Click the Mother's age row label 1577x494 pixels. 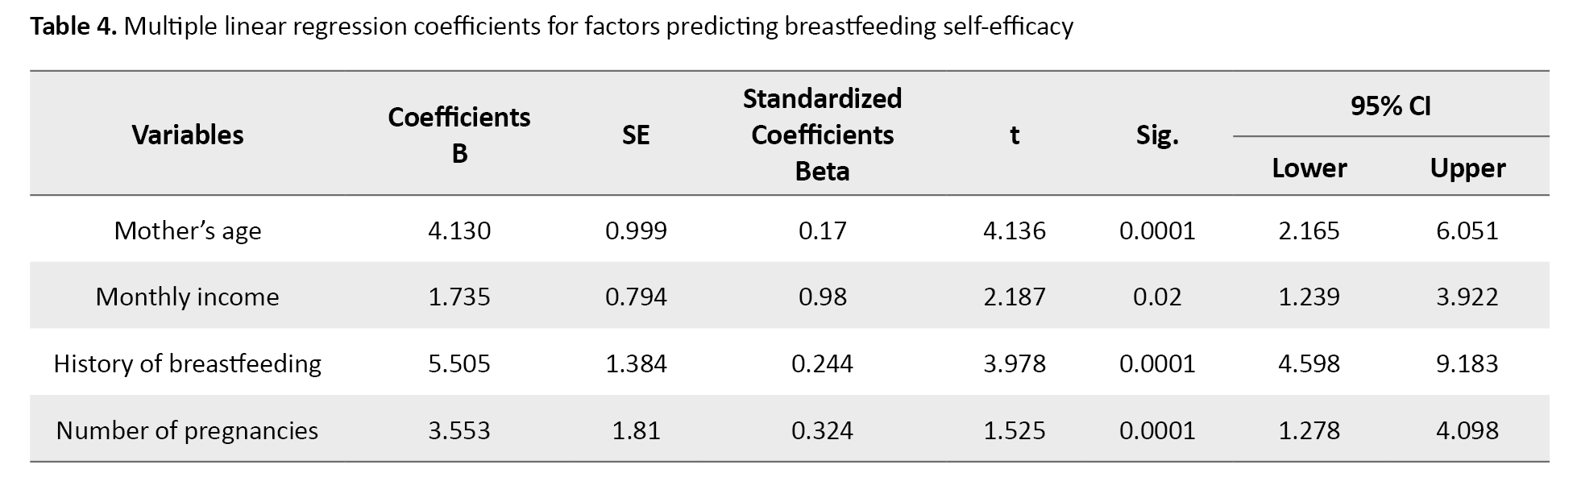coord(188,230)
